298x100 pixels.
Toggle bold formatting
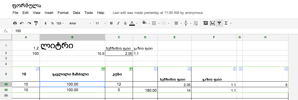tap(111, 23)
